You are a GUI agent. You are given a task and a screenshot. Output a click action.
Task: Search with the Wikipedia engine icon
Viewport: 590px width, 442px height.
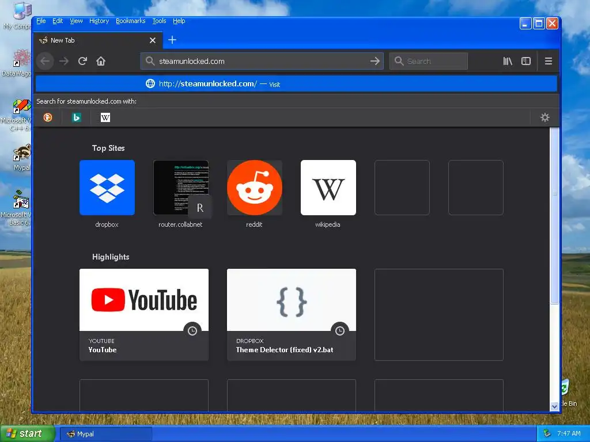[x=105, y=117]
